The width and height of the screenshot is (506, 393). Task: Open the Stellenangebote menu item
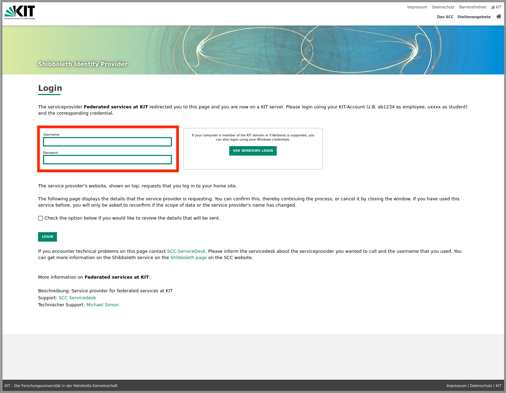[x=474, y=17]
